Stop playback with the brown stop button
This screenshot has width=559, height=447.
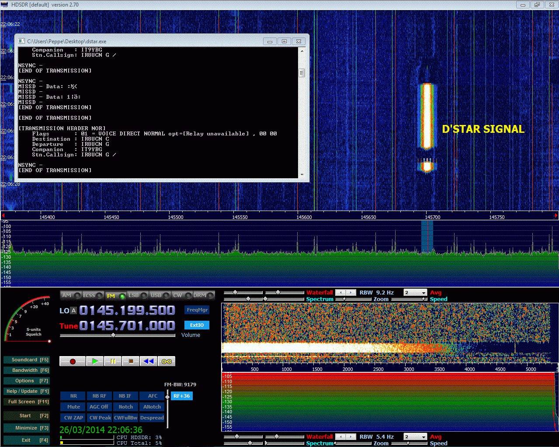point(131,361)
